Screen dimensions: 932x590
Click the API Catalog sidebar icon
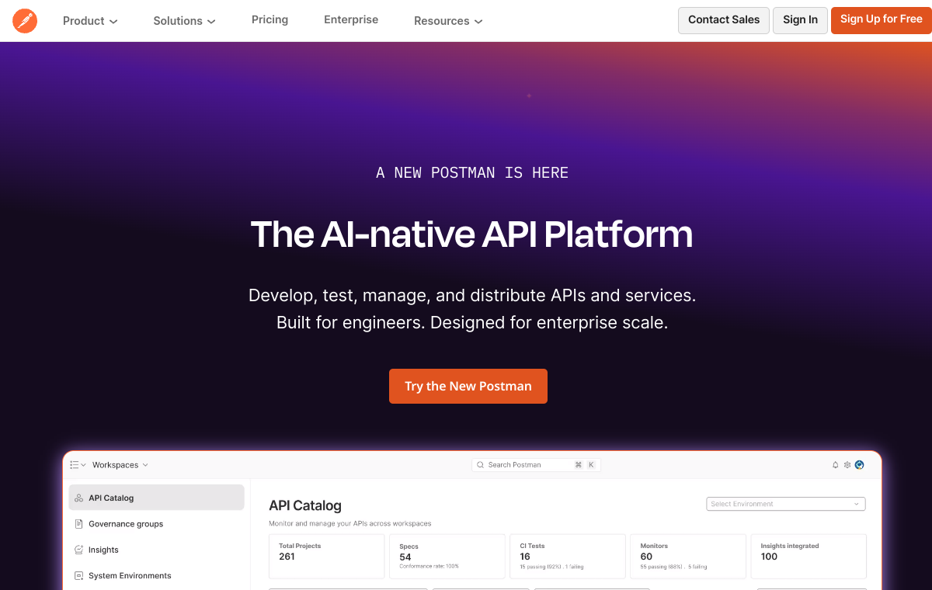[x=79, y=498]
